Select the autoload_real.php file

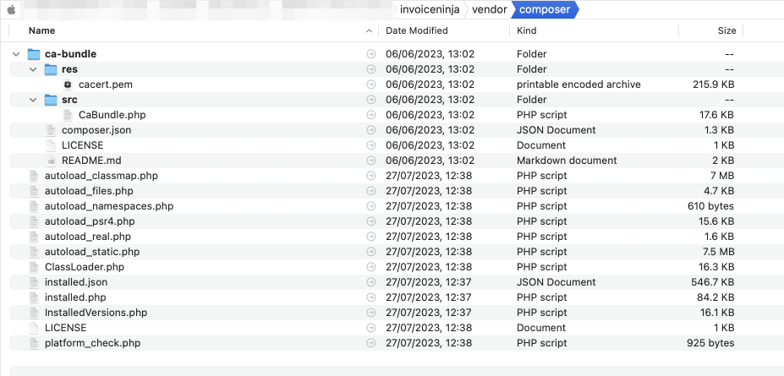coord(87,237)
